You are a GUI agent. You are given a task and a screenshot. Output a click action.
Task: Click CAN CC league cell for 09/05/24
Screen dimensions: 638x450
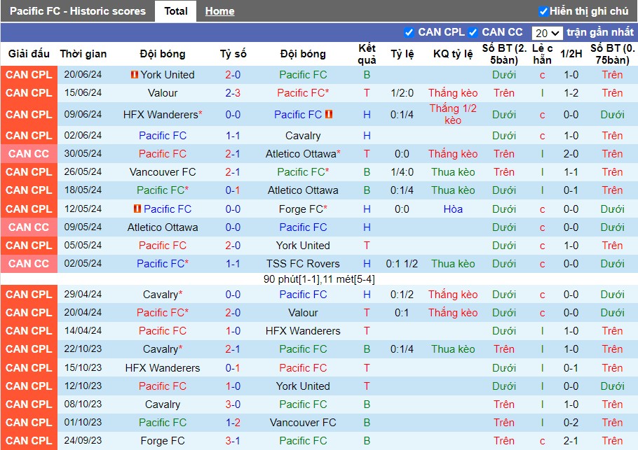tap(29, 227)
